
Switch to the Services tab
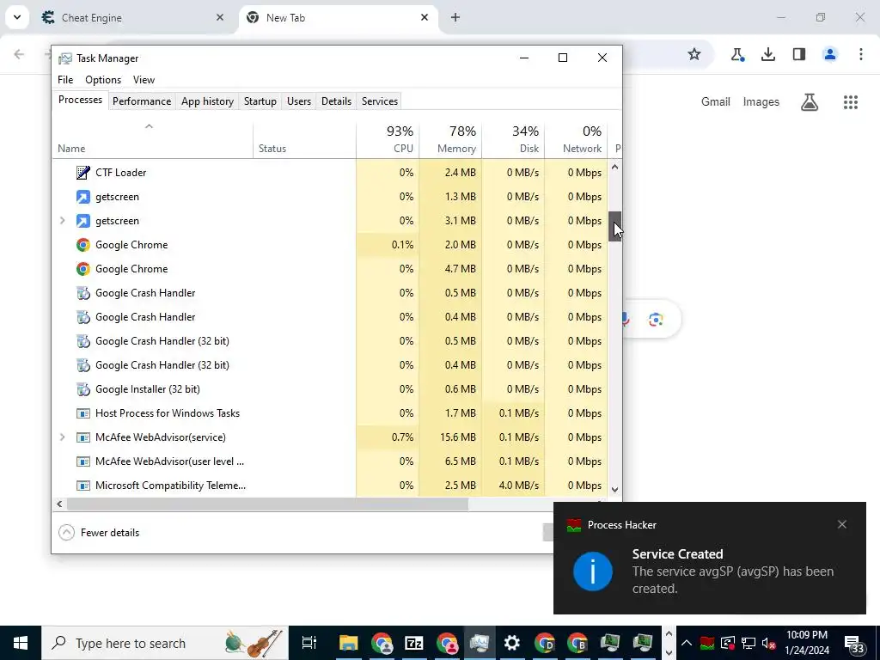[379, 101]
